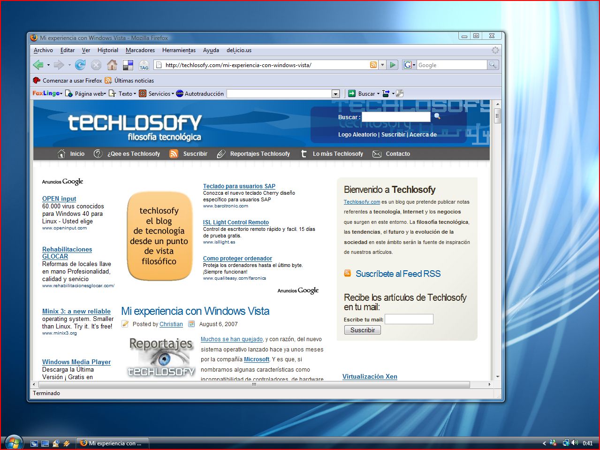Click the Reportajes Techlosofy eye thumbnail
600x450 pixels.
[162, 357]
